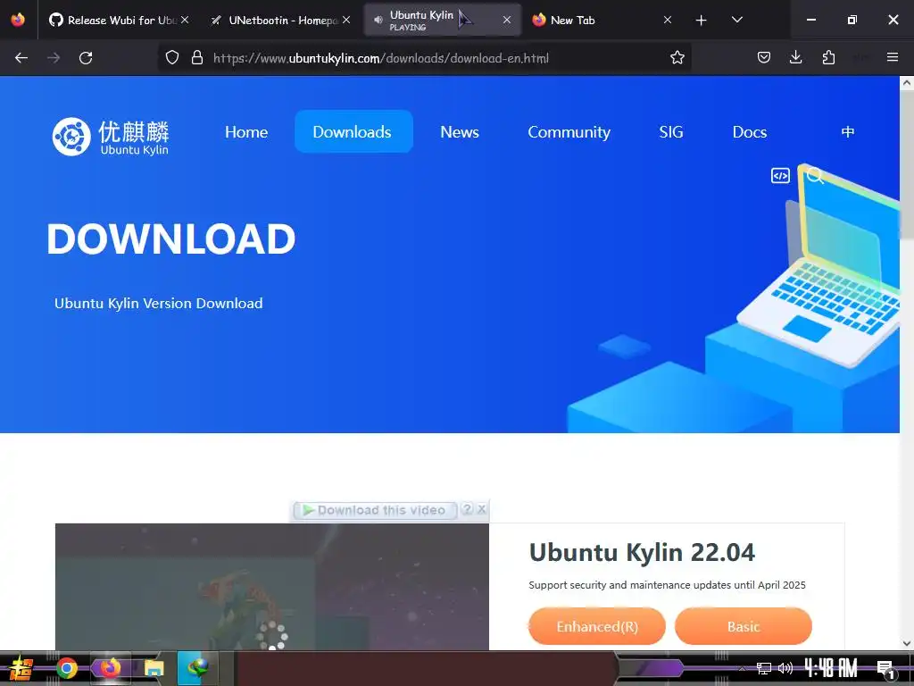Switch site language to Chinese (中)
The width and height of the screenshot is (914, 686).
pyautogui.click(x=848, y=132)
